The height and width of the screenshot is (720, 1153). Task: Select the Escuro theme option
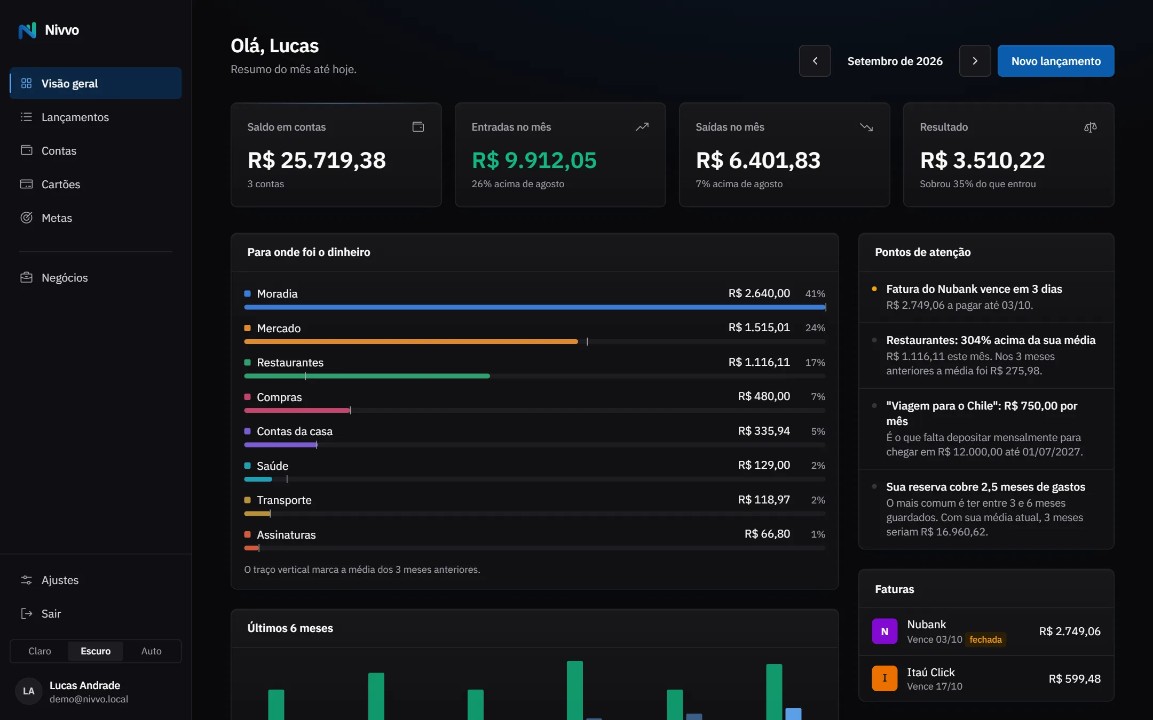96,651
